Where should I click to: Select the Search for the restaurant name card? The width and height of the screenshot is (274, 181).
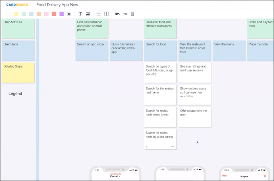pos(160,95)
